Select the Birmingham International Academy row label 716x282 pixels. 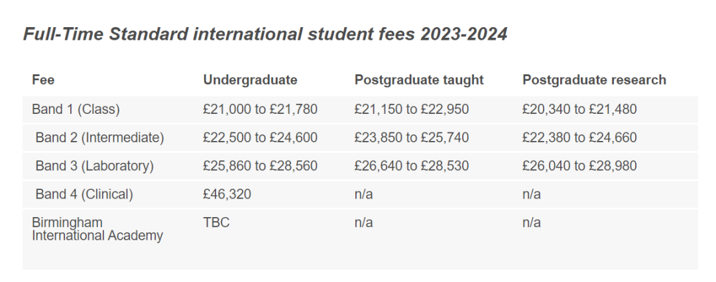[97, 229]
